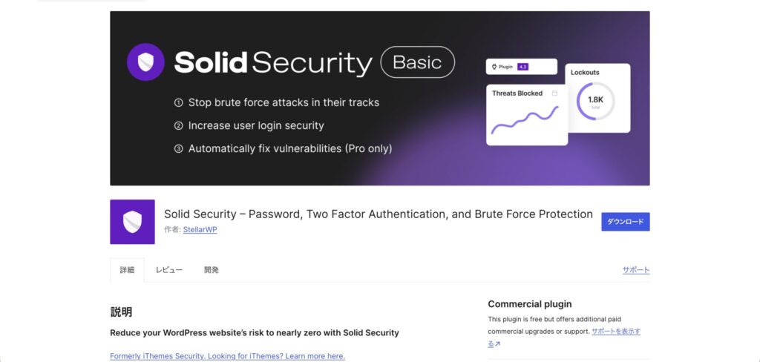Screen dimensions: 760x362
Task: Click the calendar icon on Threats Blocked card
Action: (554, 93)
